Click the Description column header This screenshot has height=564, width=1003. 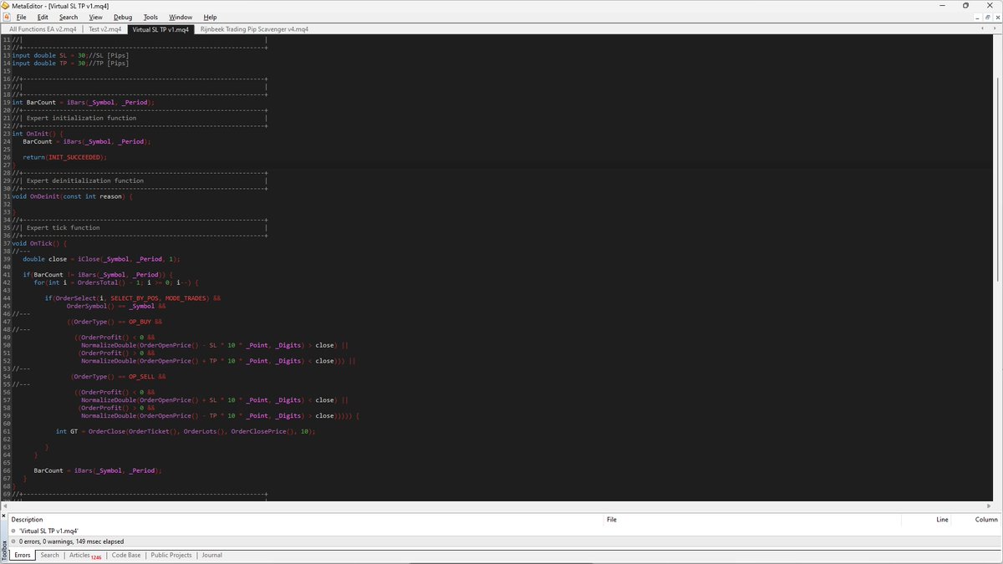pos(27,520)
